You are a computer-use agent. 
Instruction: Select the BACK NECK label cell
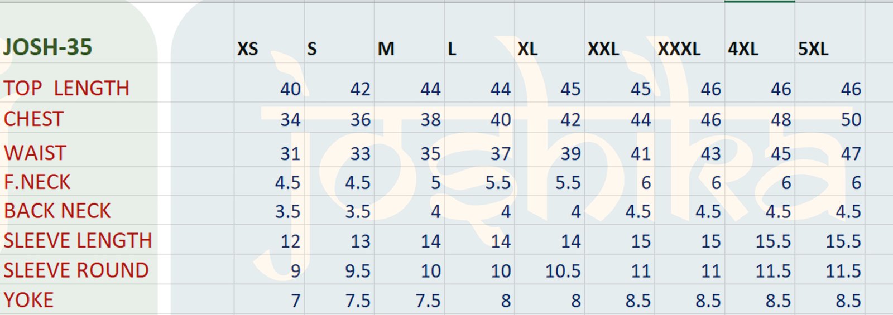[57, 211]
